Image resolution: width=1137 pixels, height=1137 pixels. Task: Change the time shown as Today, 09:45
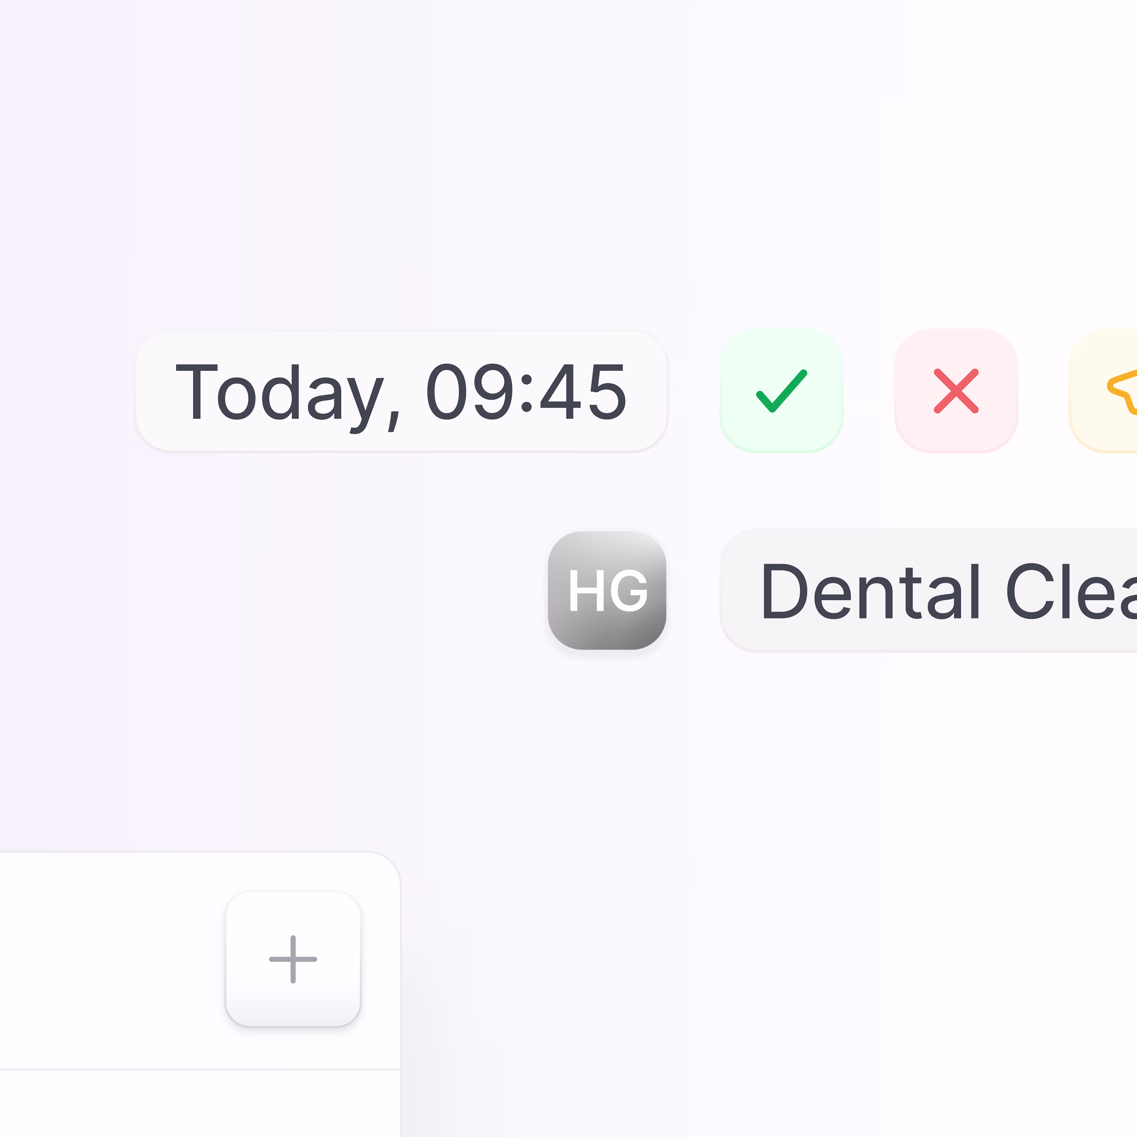[x=402, y=391]
